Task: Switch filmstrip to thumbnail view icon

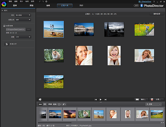Action: coord(40,104)
